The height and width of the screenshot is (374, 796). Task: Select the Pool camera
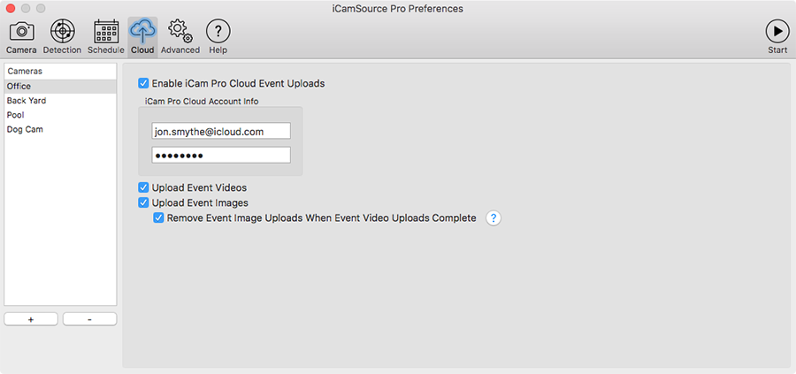(60, 115)
